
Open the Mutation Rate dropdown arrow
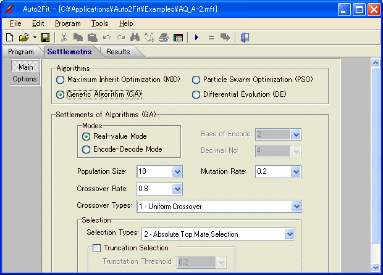(x=295, y=171)
